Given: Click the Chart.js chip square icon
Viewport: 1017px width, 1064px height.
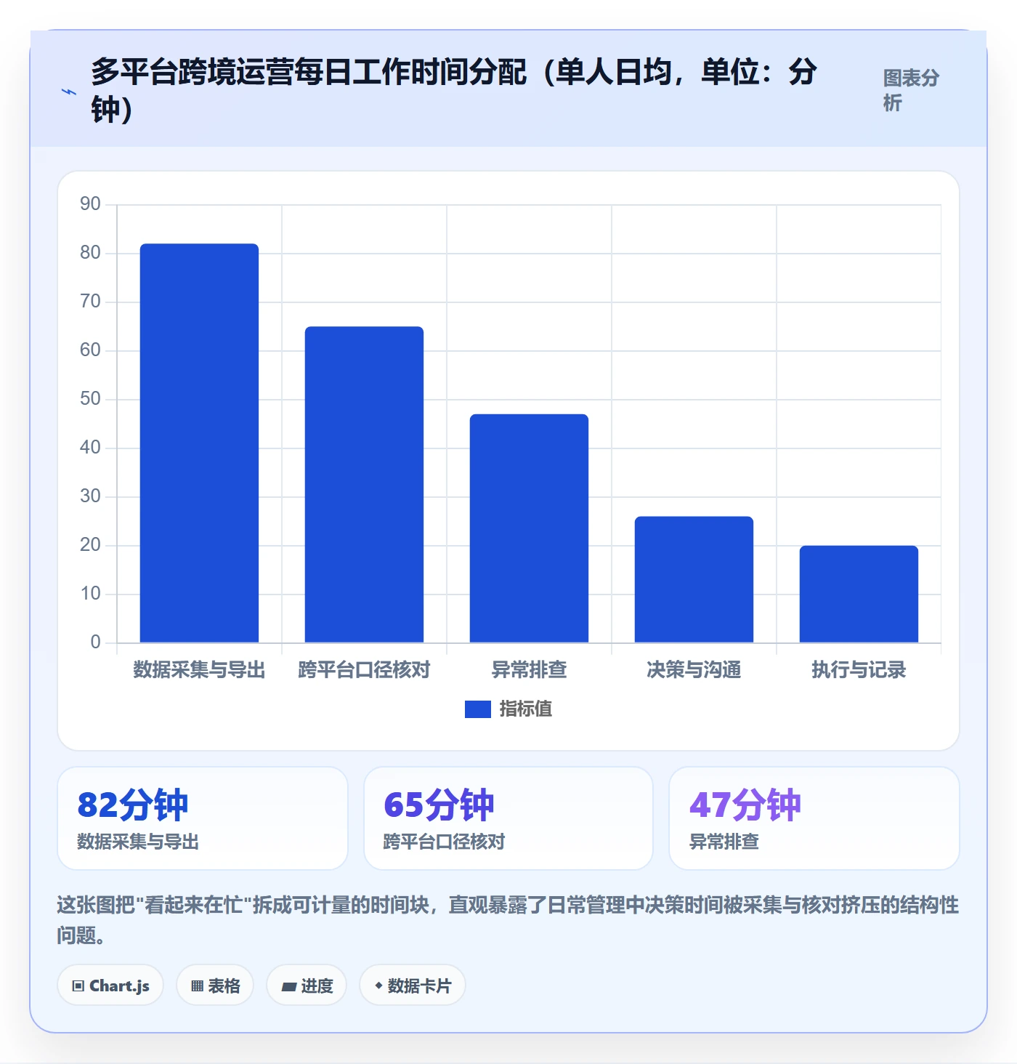Looking at the screenshot, I should pos(78,986).
